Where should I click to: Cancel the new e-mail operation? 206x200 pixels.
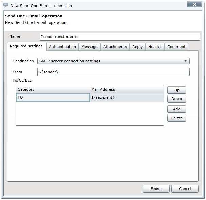pyautogui.click(x=185, y=189)
